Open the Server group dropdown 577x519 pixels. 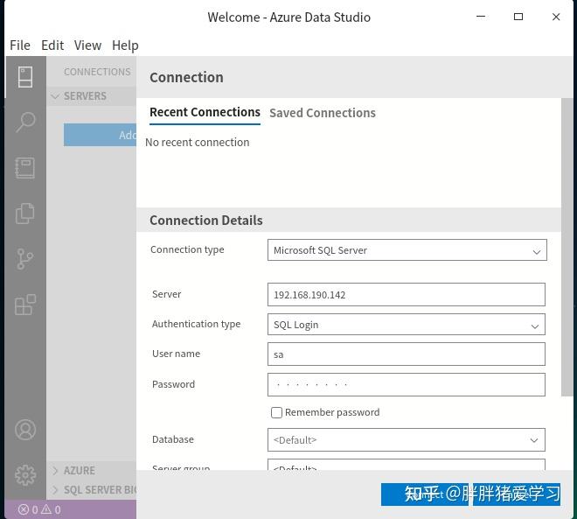tap(407, 465)
